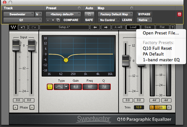Click the Gain value field -6.8
The height and width of the screenshot is (127, 187).
click(x=76, y=87)
